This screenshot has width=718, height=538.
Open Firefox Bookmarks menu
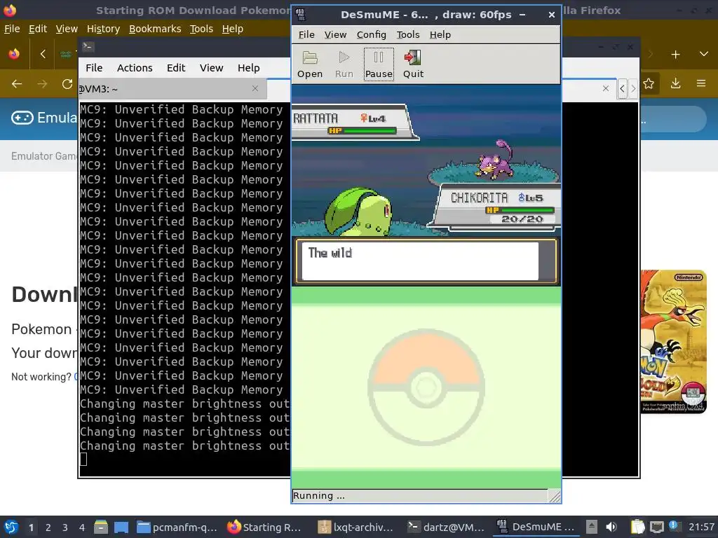pos(155,29)
